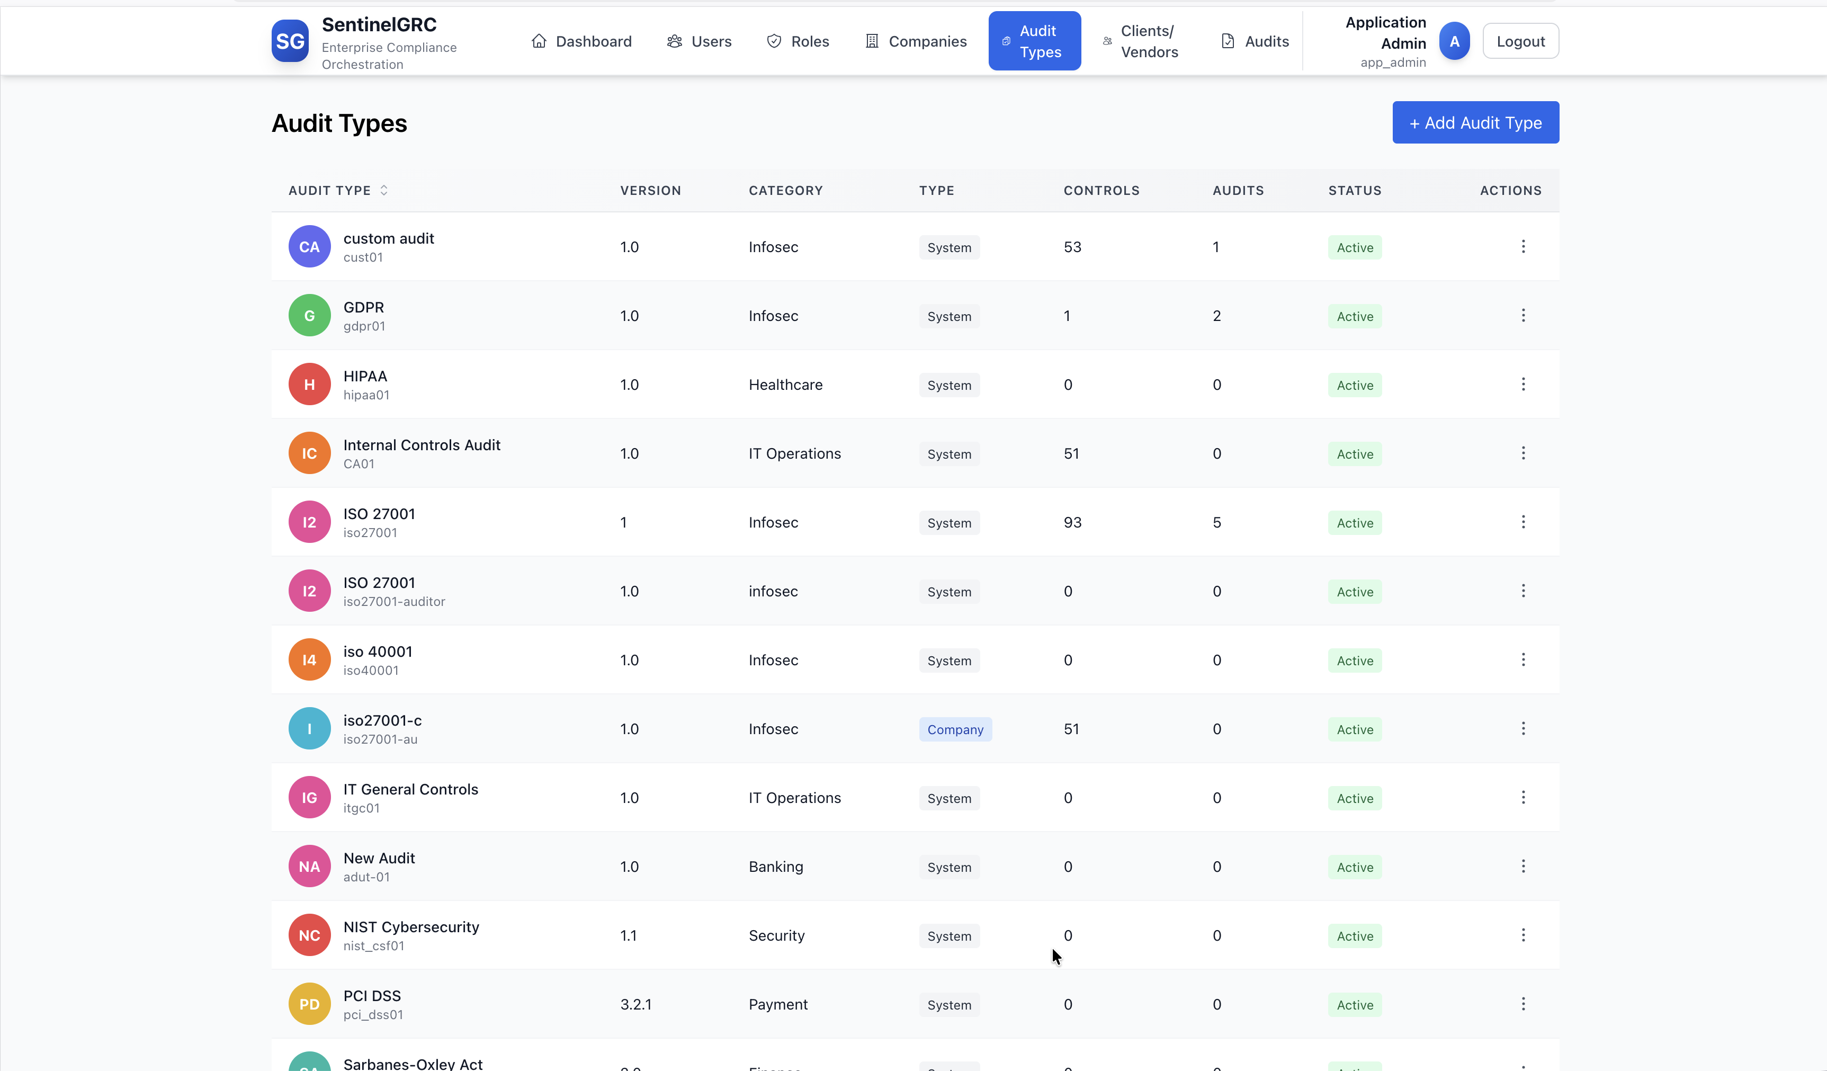Open actions menu for IT General Controls
This screenshot has height=1071, width=1827.
1523,798
